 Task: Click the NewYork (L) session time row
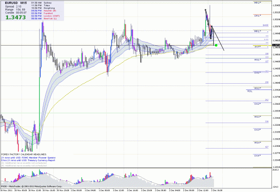click(44, 18)
